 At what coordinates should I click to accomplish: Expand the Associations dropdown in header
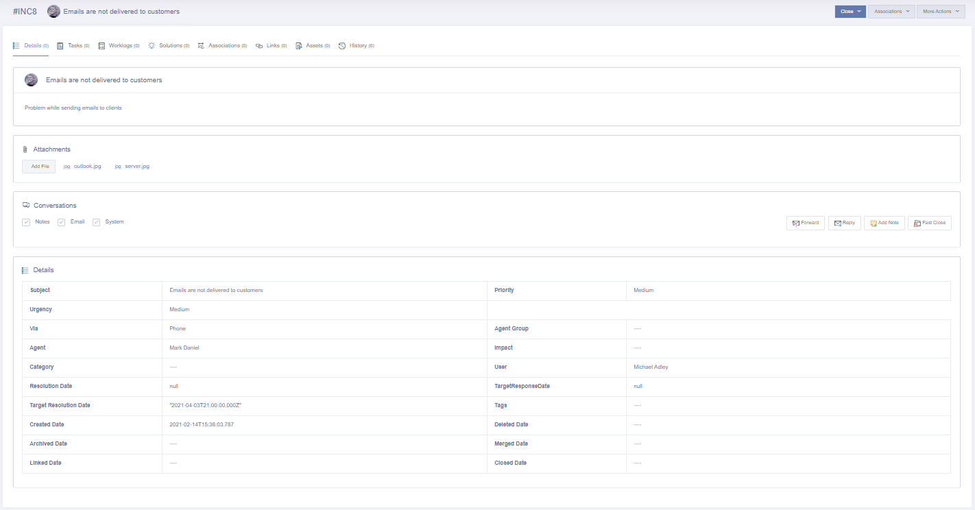click(x=891, y=12)
